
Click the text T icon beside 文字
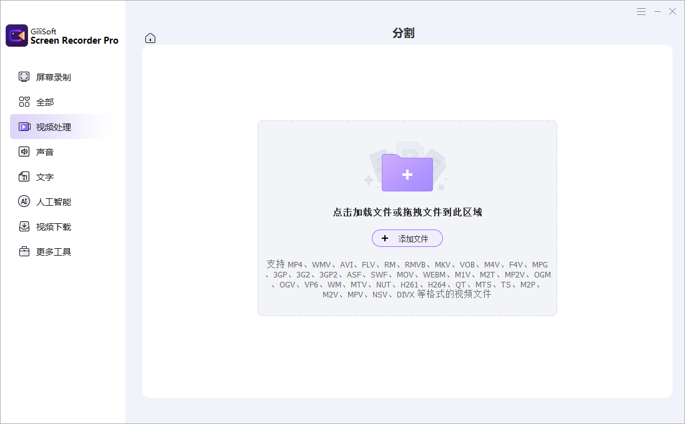tap(24, 176)
